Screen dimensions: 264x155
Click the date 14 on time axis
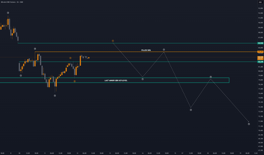click(142, 153)
